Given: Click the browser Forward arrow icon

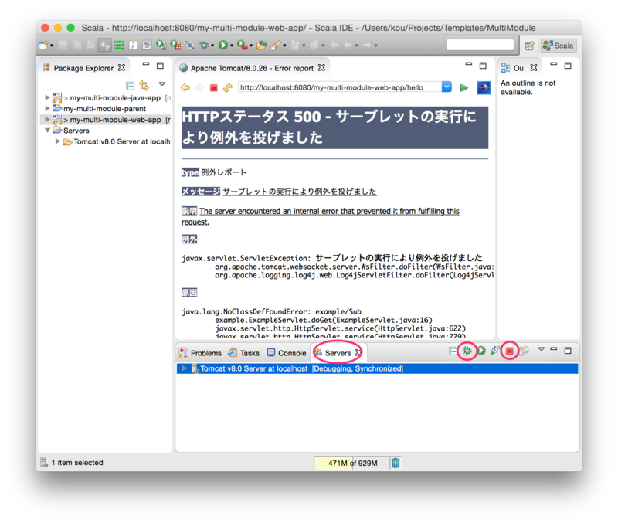Looking at the screenshot, I should pyautogui.click(x=199, y=87).
